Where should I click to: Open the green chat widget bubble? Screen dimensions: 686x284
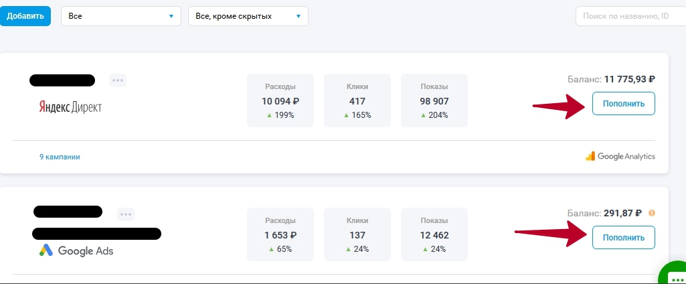click(x=674, y=273)
